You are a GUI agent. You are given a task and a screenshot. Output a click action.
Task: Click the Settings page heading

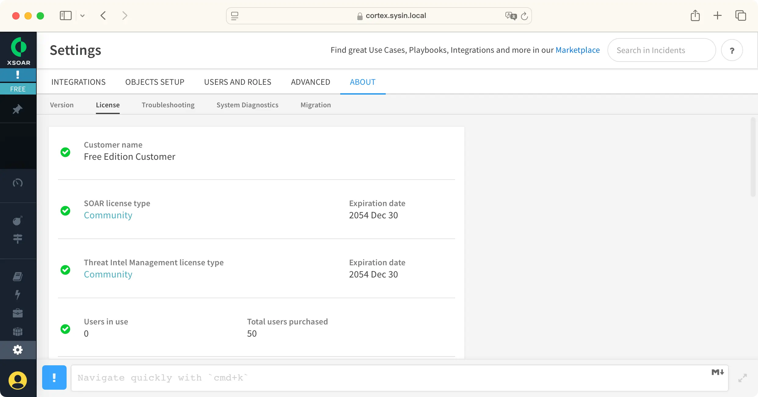coord(75,50)
